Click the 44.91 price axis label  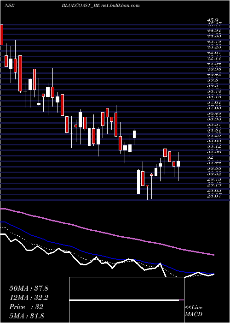[x=214, y=30]
